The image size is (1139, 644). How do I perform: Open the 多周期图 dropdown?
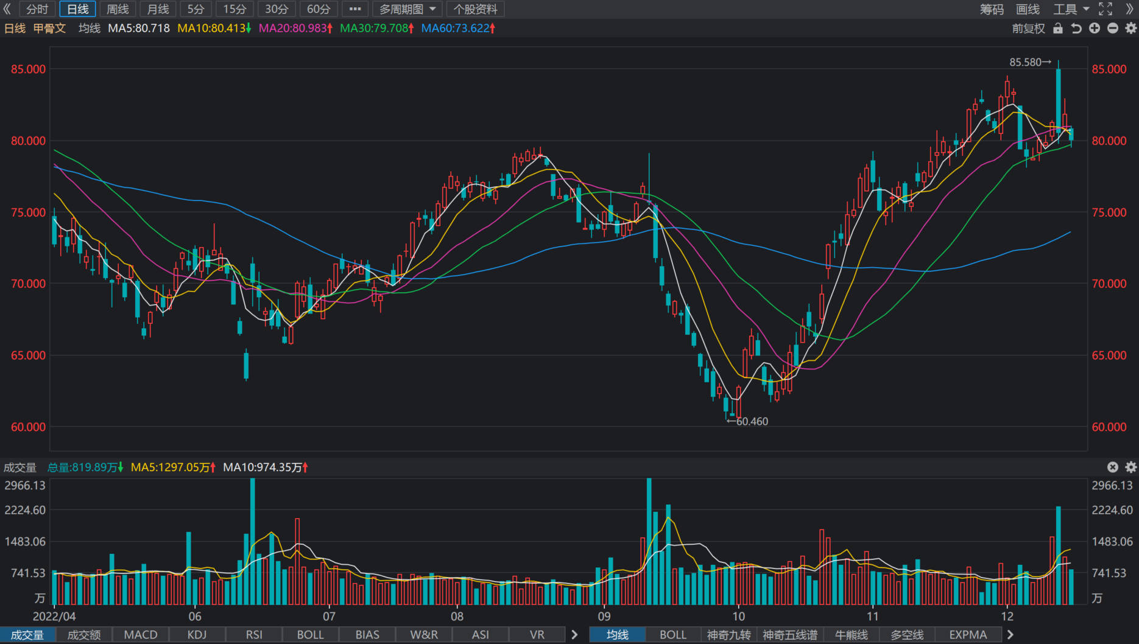click(x=407, y=9)
